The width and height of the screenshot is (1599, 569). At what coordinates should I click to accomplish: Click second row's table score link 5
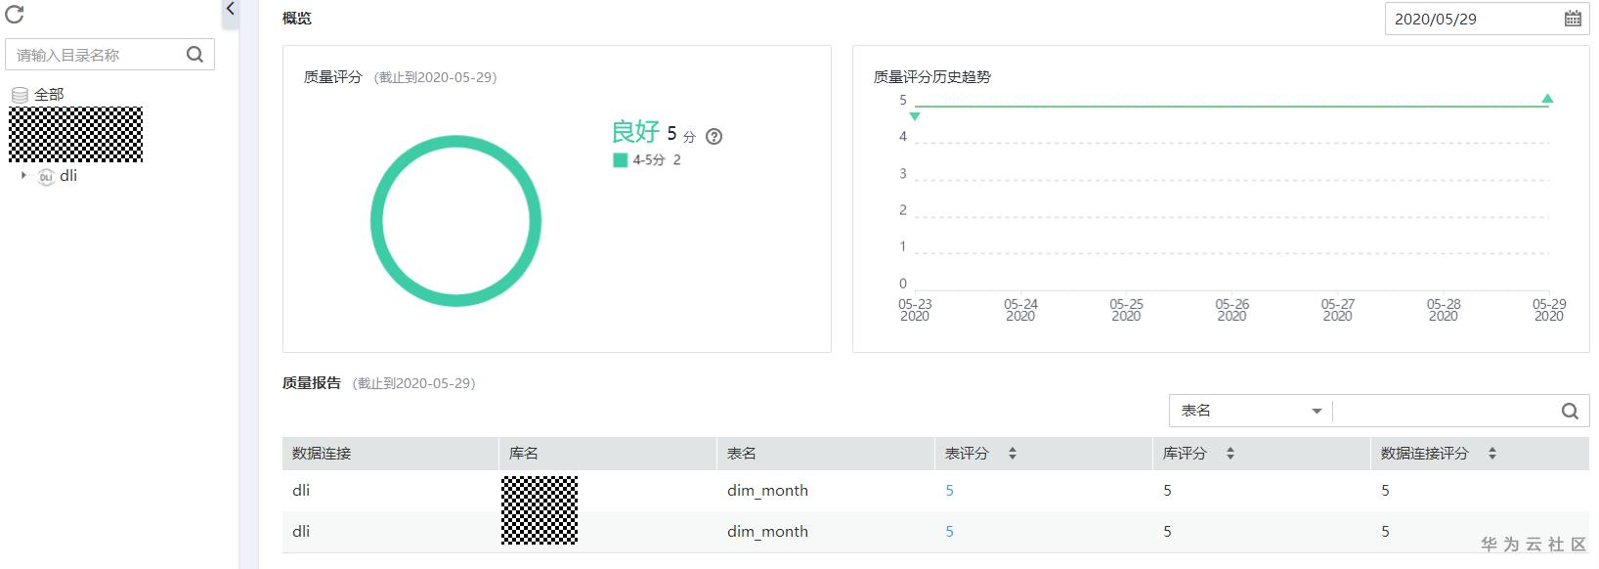click(x=949, y=532)
